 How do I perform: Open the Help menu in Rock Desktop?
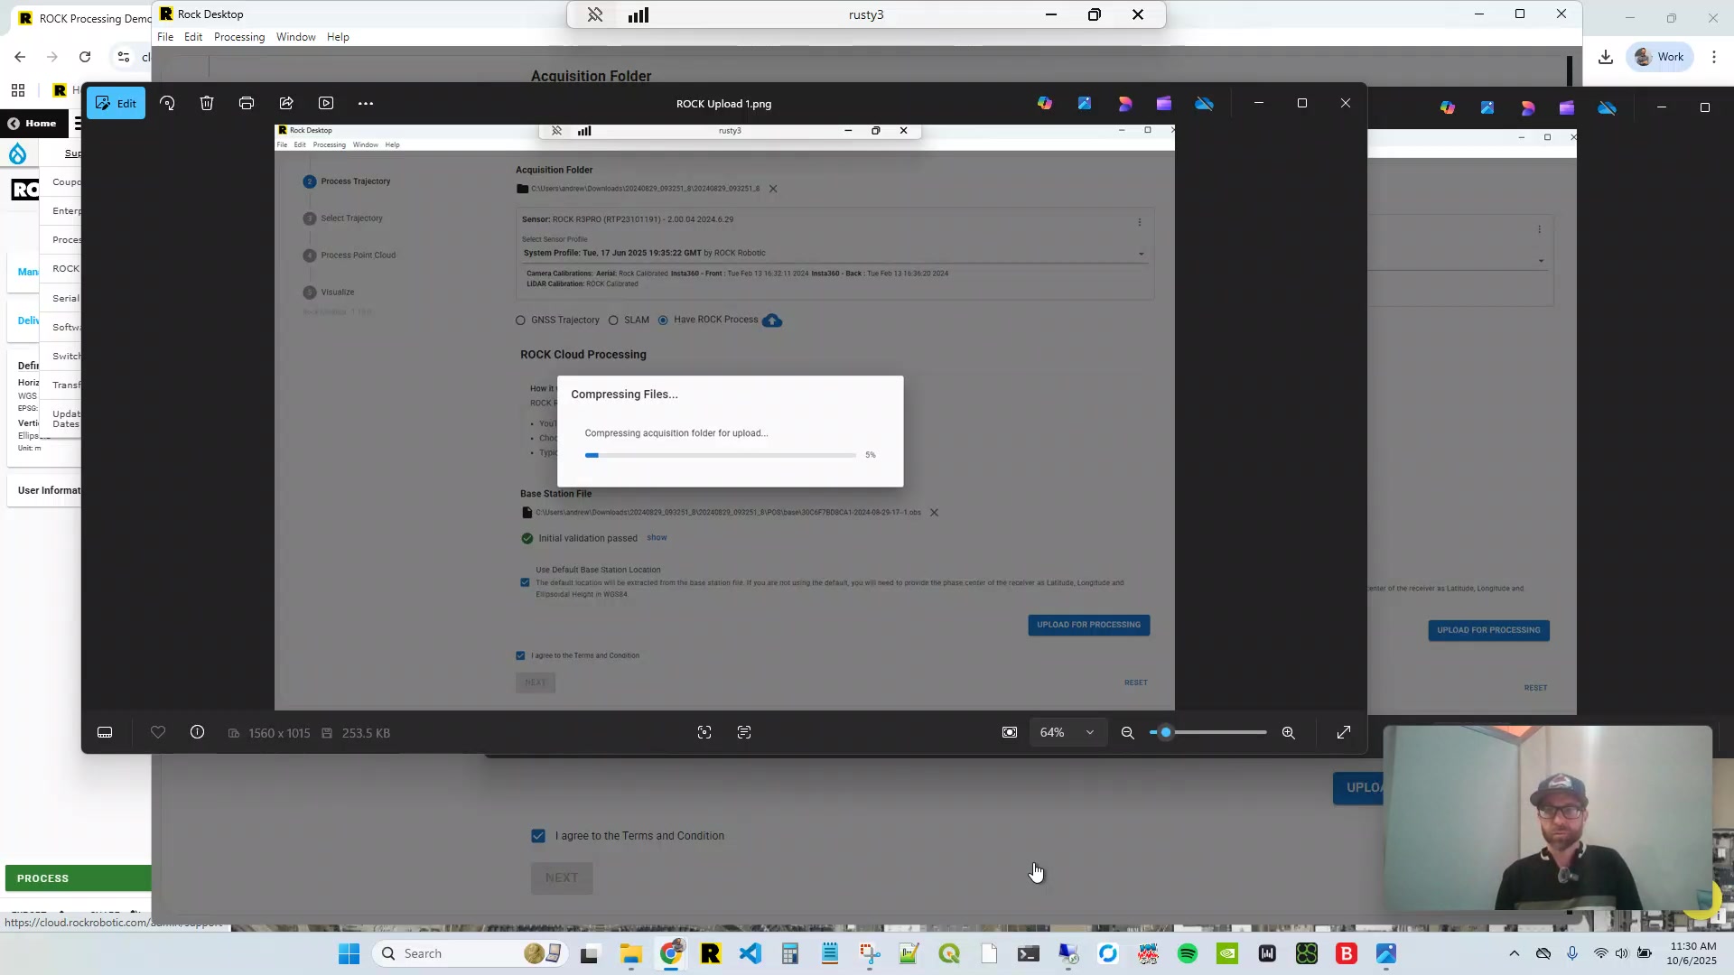[338, 37]
